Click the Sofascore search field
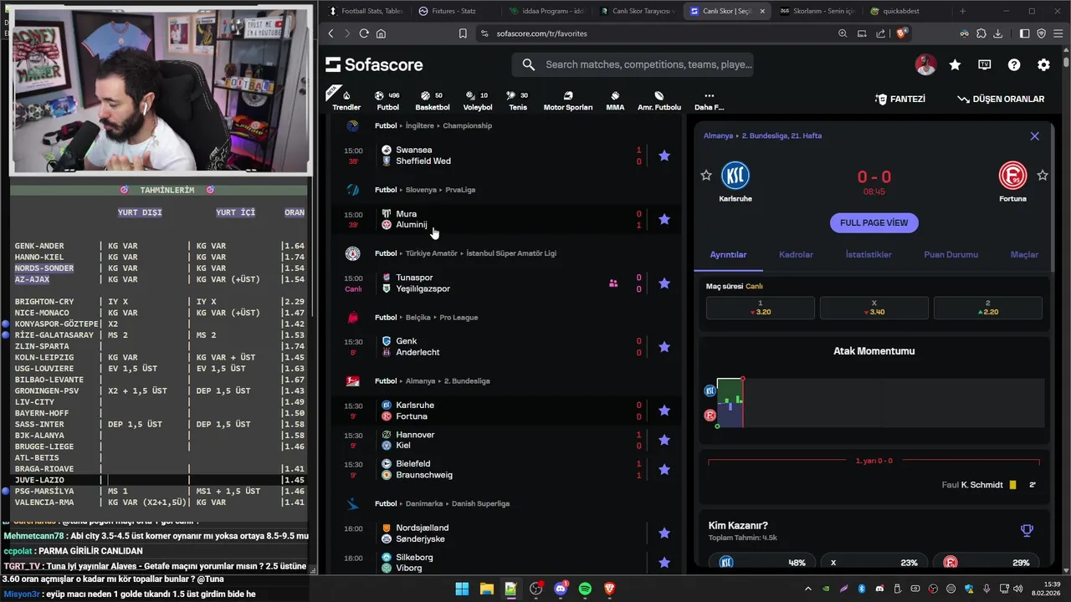Screen dimensions: 1071x602 point(633,64)
